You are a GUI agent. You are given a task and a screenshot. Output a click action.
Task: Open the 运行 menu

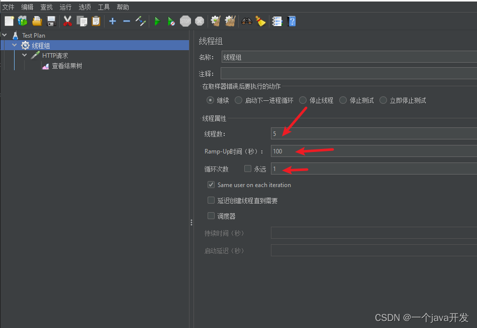[65, 7]
